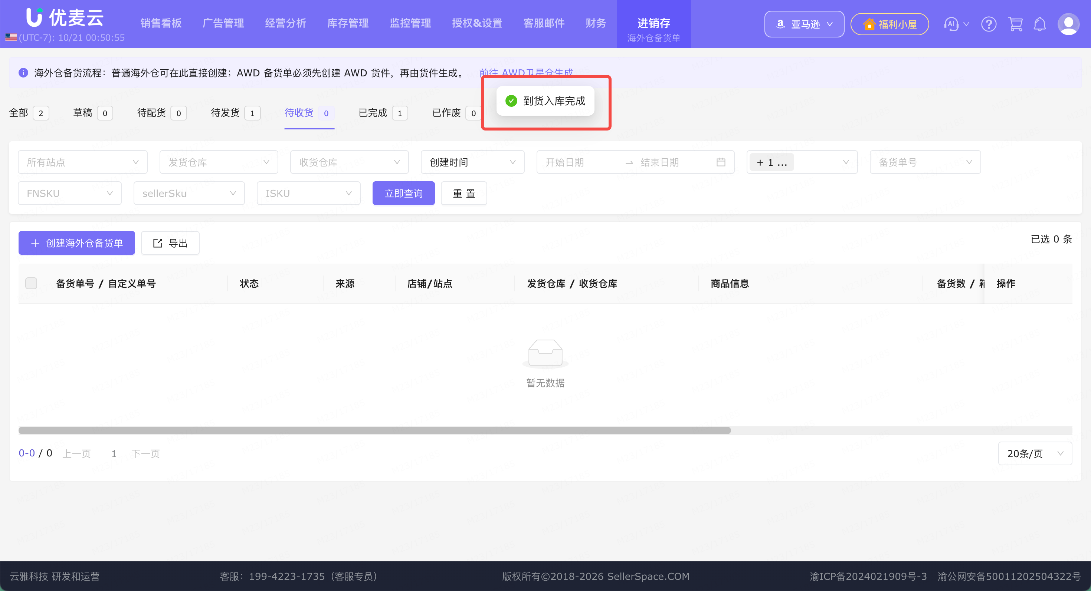Select all rows checkbox in table header
Viewport: 1091px width, 591px height.
(x=31, y=283)
